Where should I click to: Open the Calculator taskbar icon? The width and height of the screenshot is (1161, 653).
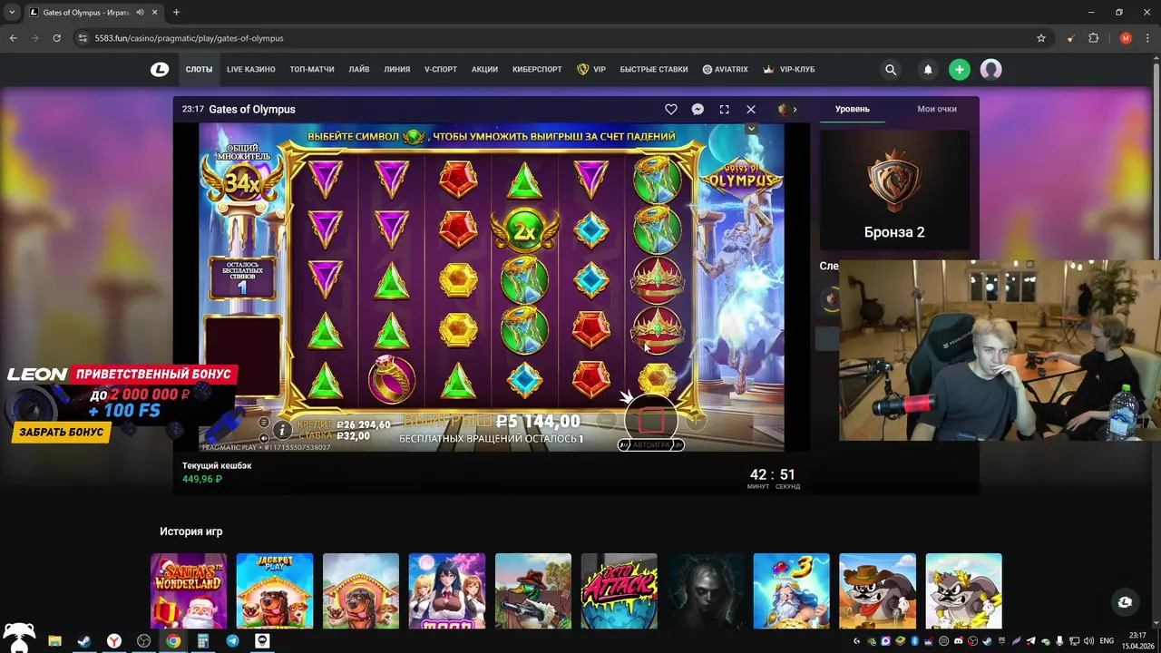click(x=203, y=641)
